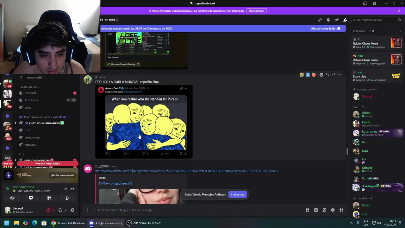Switch to OBS 32.0.4 in the taskbar
Screen dimensions: 405x228
pyautogui.click(x=144, y=223)
